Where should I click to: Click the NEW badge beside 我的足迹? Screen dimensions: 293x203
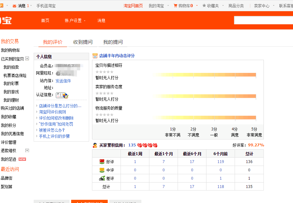point(22,159)
